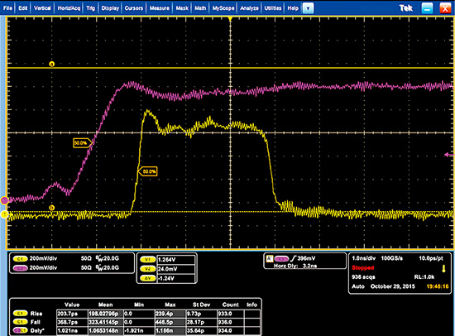The width and height of the screenshot is (455, 336).
Task: Open the Vertical menu
Action: pos(42,8)
